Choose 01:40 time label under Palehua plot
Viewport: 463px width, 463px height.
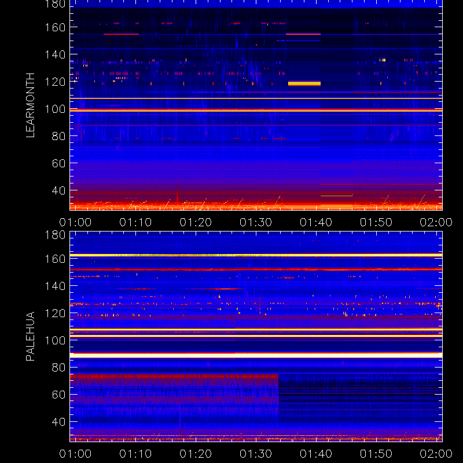pyautogui.click(x=316, y=454)
